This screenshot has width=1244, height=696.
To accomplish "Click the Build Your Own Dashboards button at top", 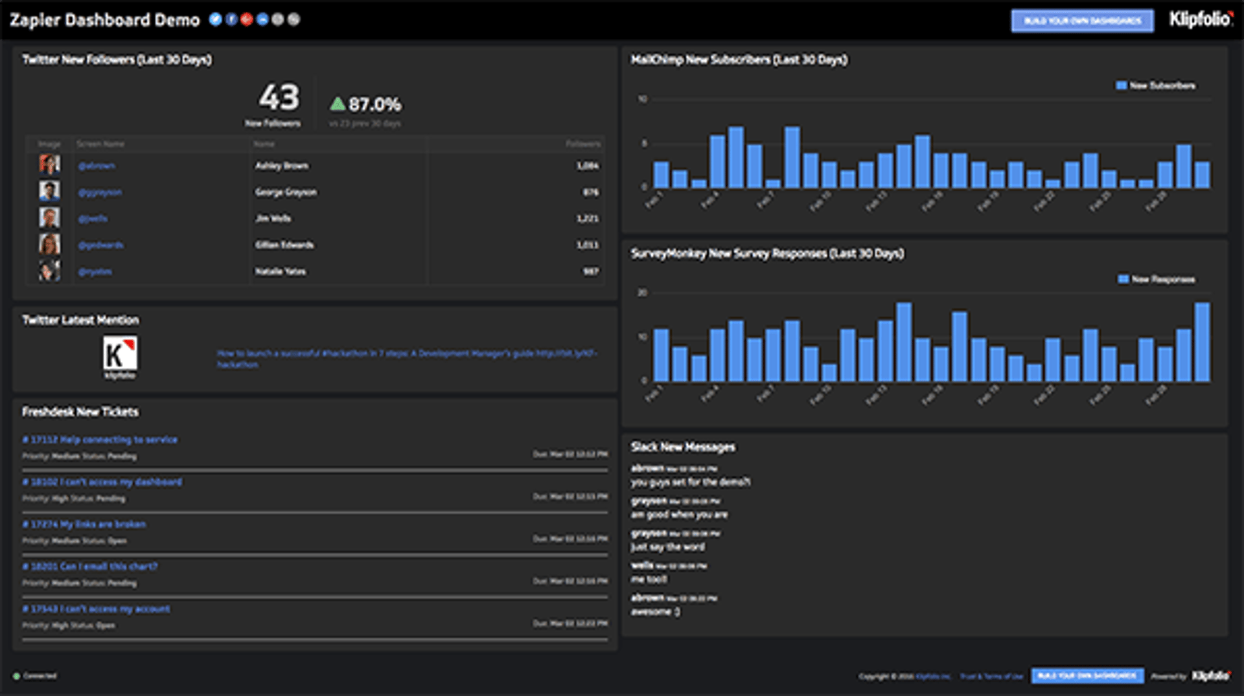I will click(x=1082, y=21).
